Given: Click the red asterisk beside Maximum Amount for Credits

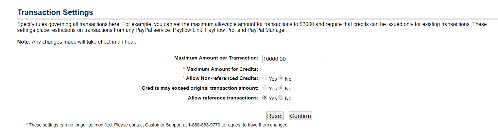Looking at the screenshot, I should coord(184,69).
